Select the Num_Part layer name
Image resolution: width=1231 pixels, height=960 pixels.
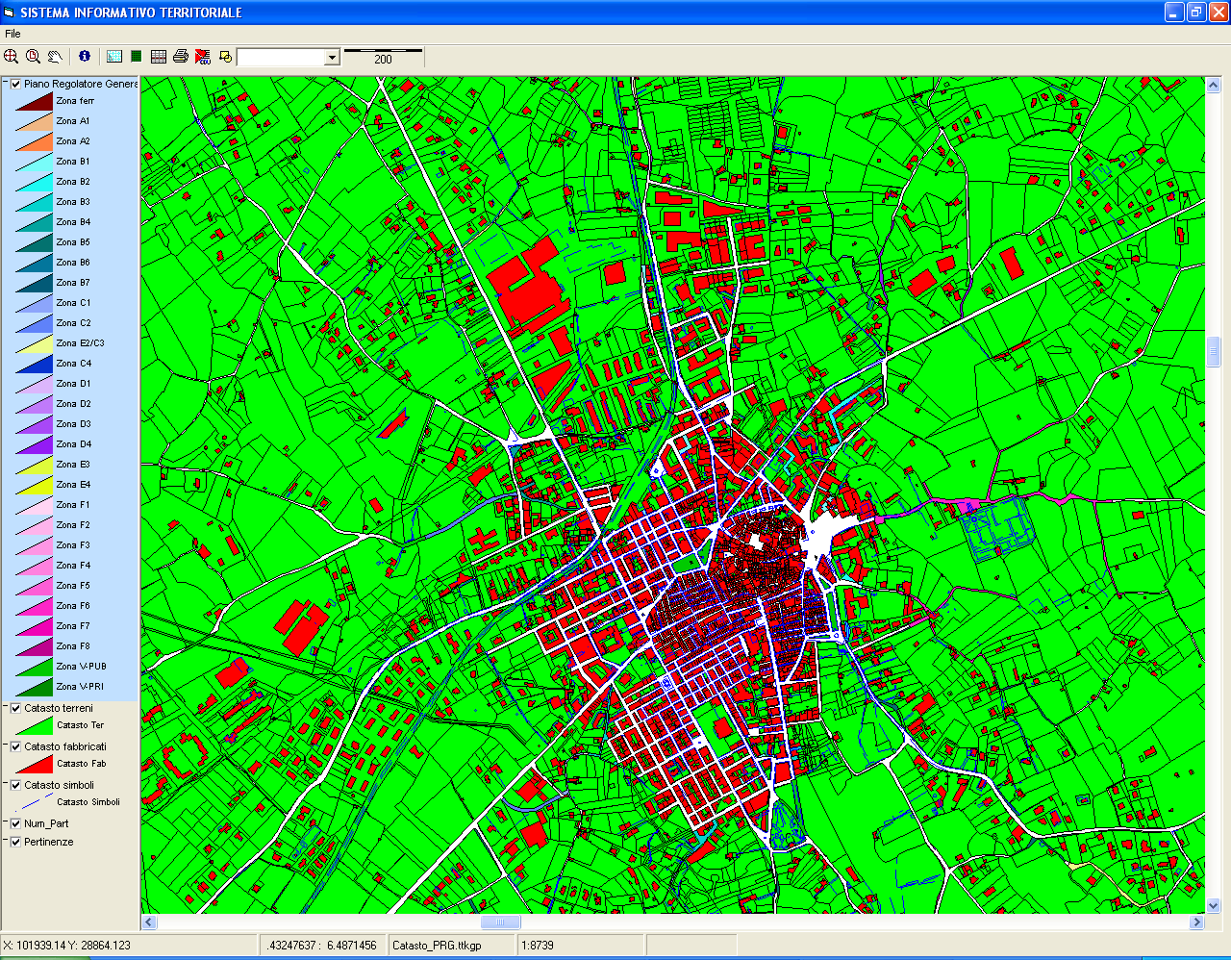(x=46, y=823)
